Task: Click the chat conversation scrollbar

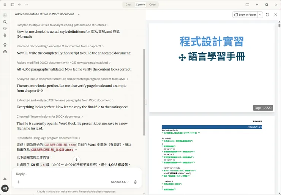Action: (144, 92)
